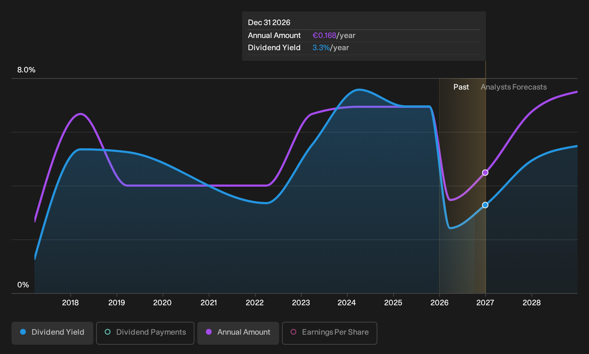Select the 2024 x-axis label
Image resolution: width=589 pixels, height=354 pixels.
[x=347, y=303]
